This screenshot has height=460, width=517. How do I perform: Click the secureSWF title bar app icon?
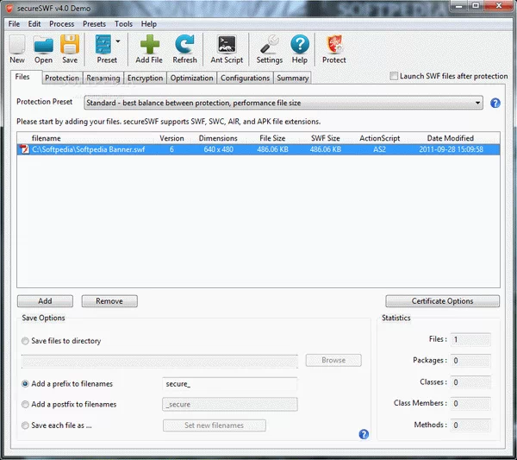point(9,8)
